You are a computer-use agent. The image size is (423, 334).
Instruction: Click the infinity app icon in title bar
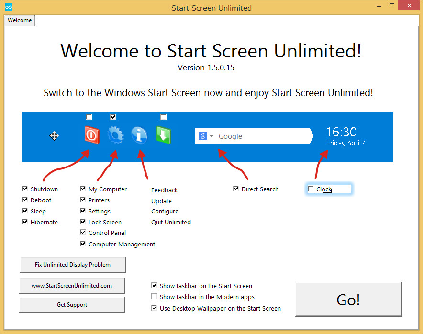point(9,7)
